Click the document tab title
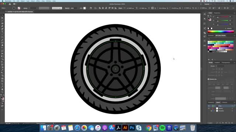The image size is (236, 132). [20, 11]
